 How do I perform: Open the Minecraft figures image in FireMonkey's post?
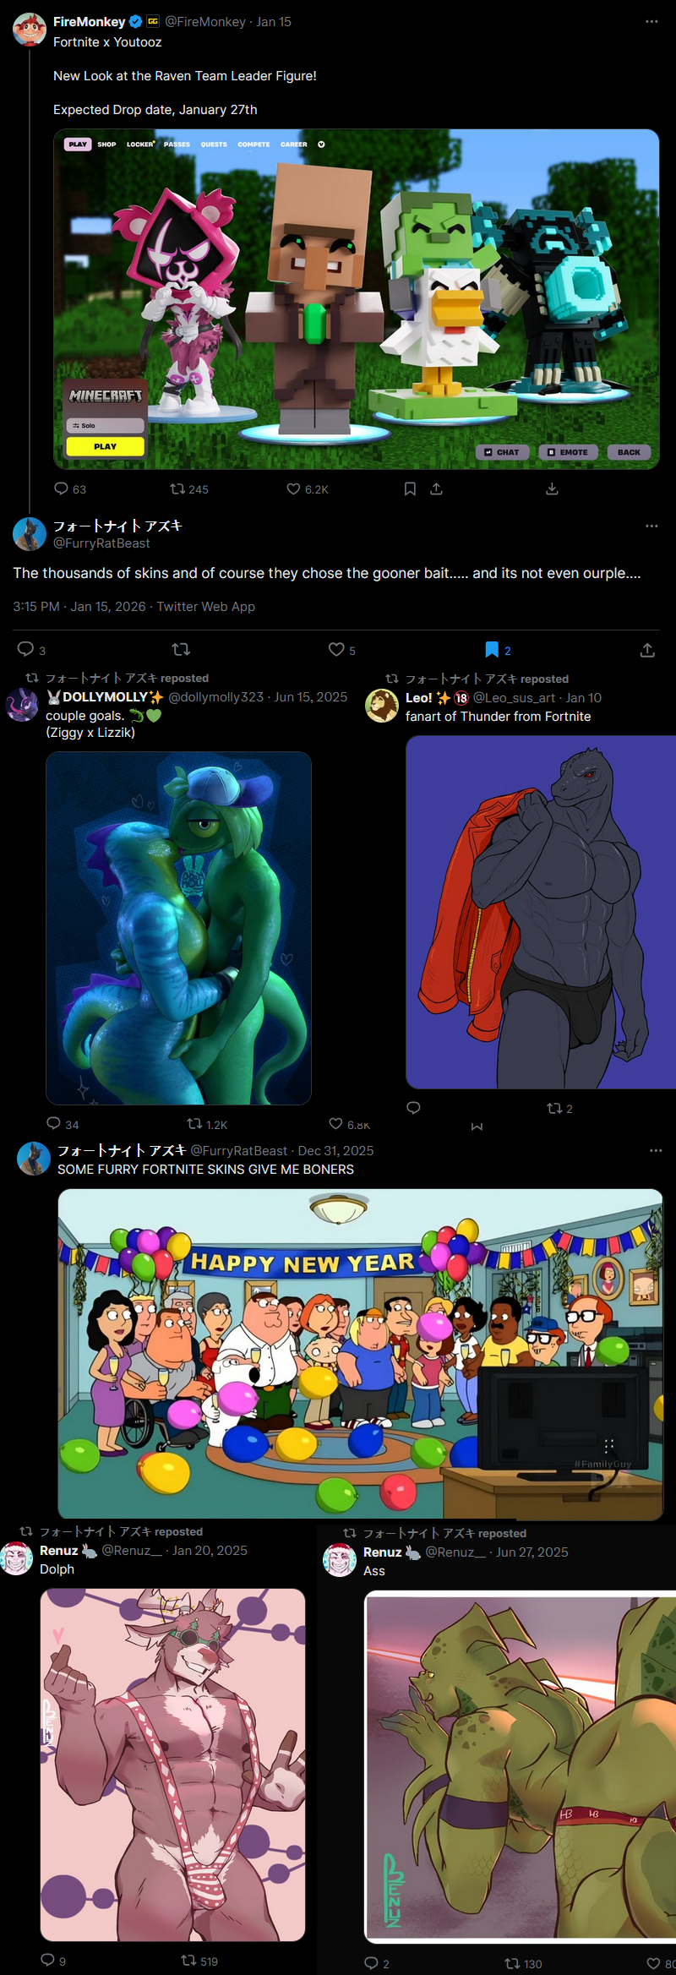point(357,299)
